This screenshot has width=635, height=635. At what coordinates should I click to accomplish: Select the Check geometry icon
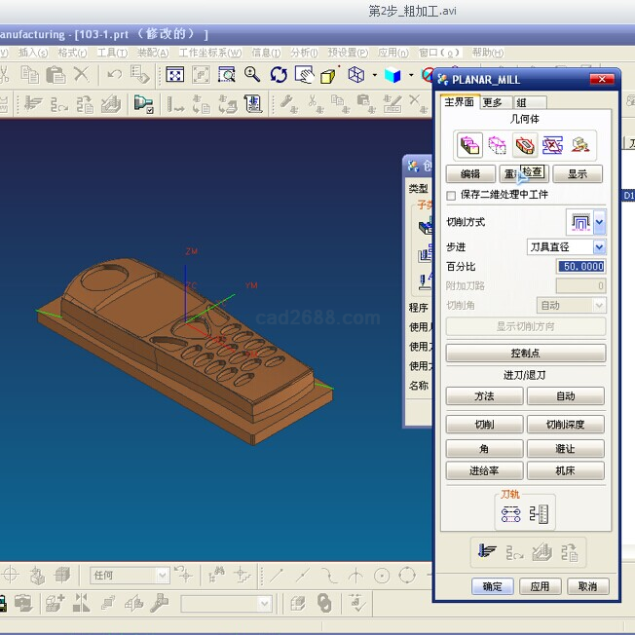pyautogui.click(x=526, y=146)
